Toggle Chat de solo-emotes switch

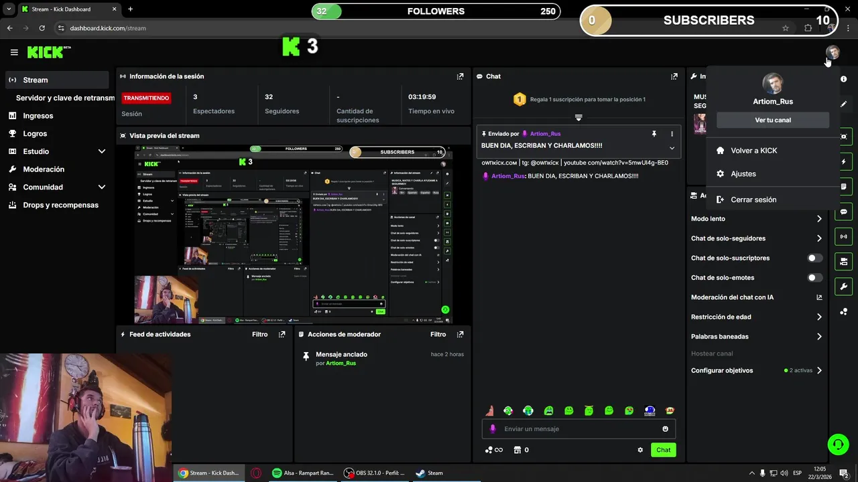tap(814, 278)
